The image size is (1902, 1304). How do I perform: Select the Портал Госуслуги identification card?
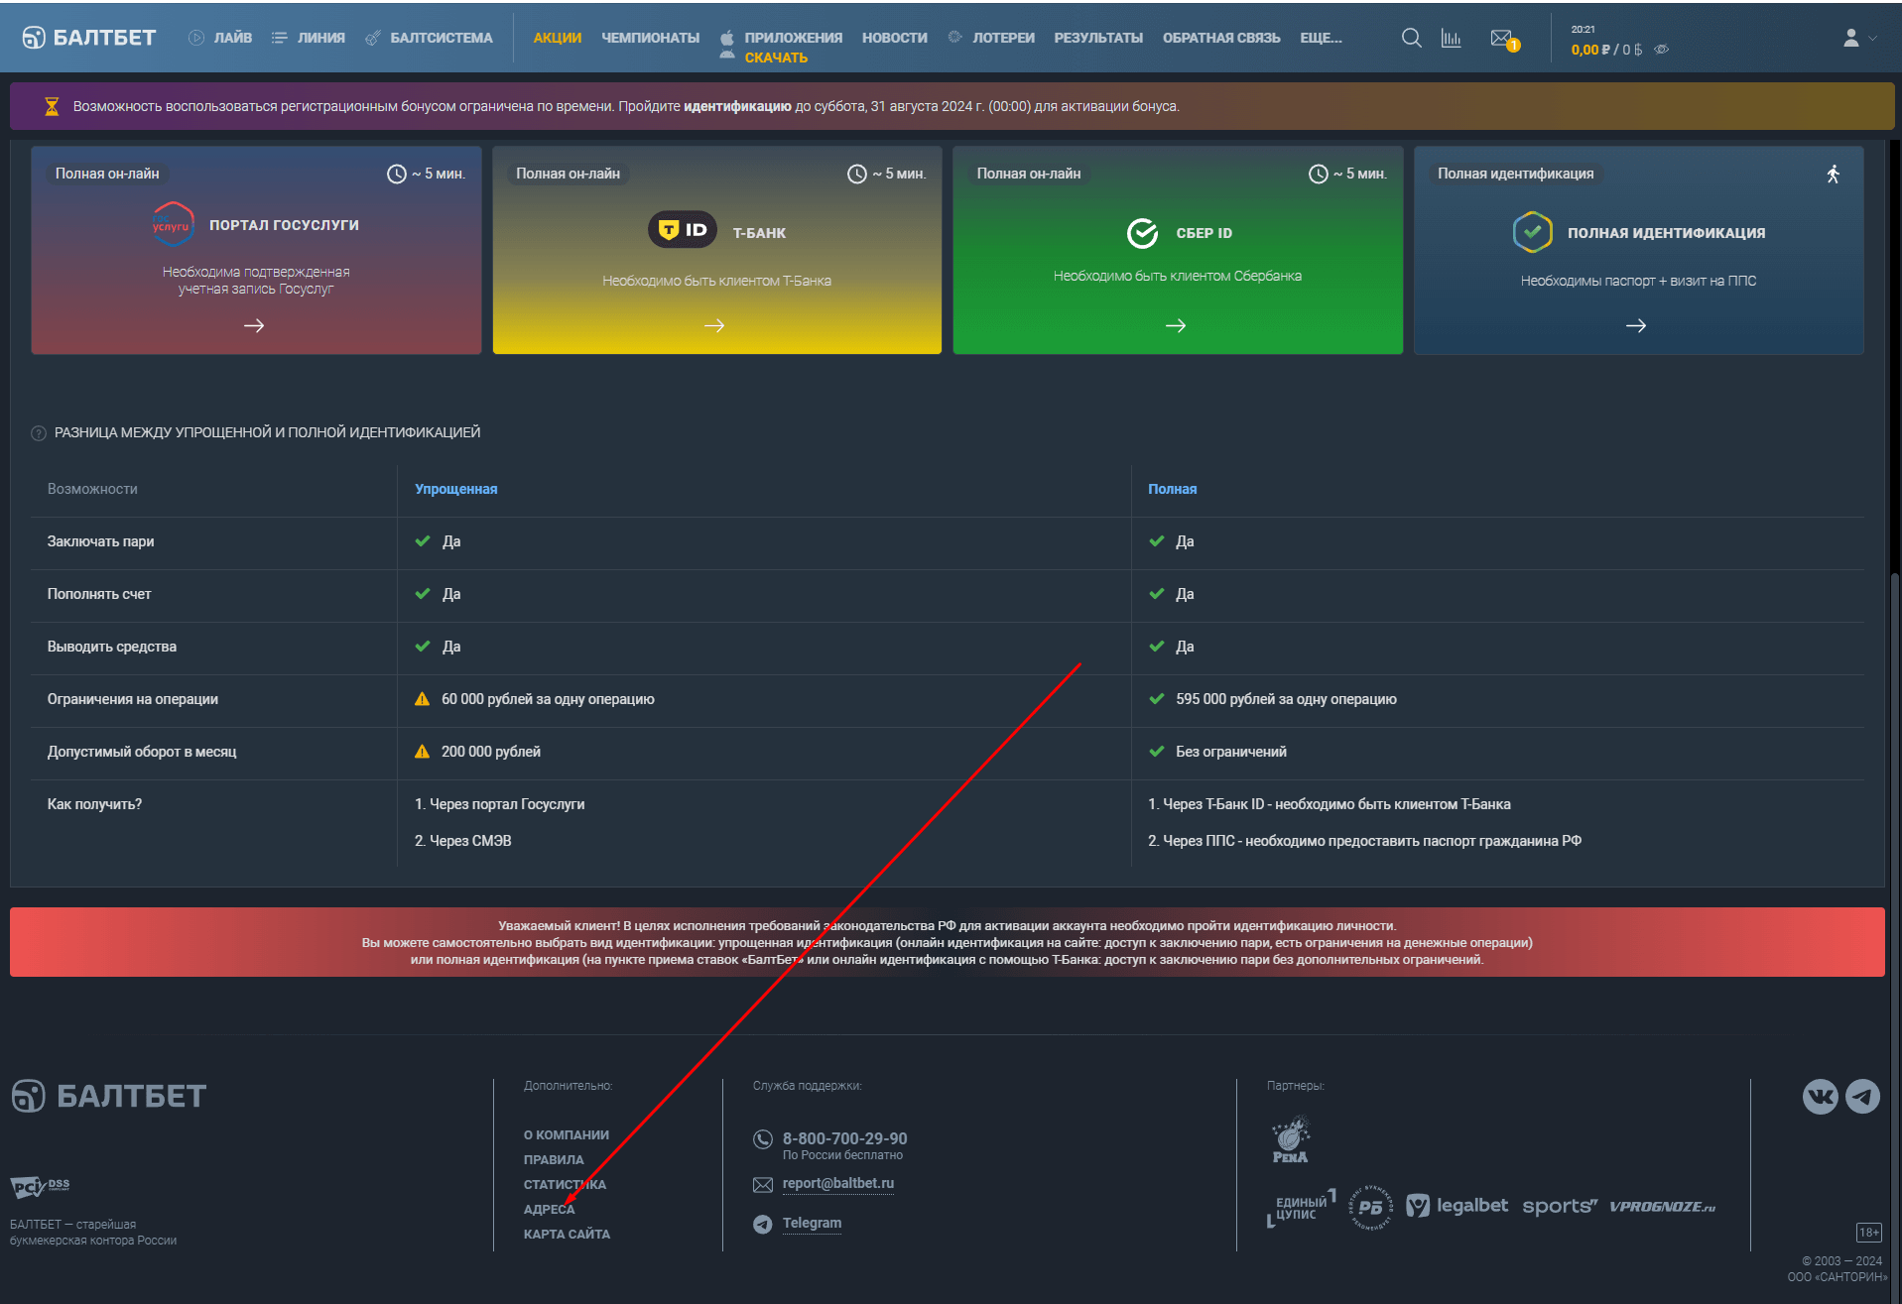click(256, 250)
